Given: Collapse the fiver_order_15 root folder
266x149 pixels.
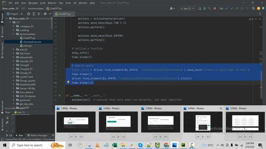Looking at the screenshot, I should click(x=7, y=18).
